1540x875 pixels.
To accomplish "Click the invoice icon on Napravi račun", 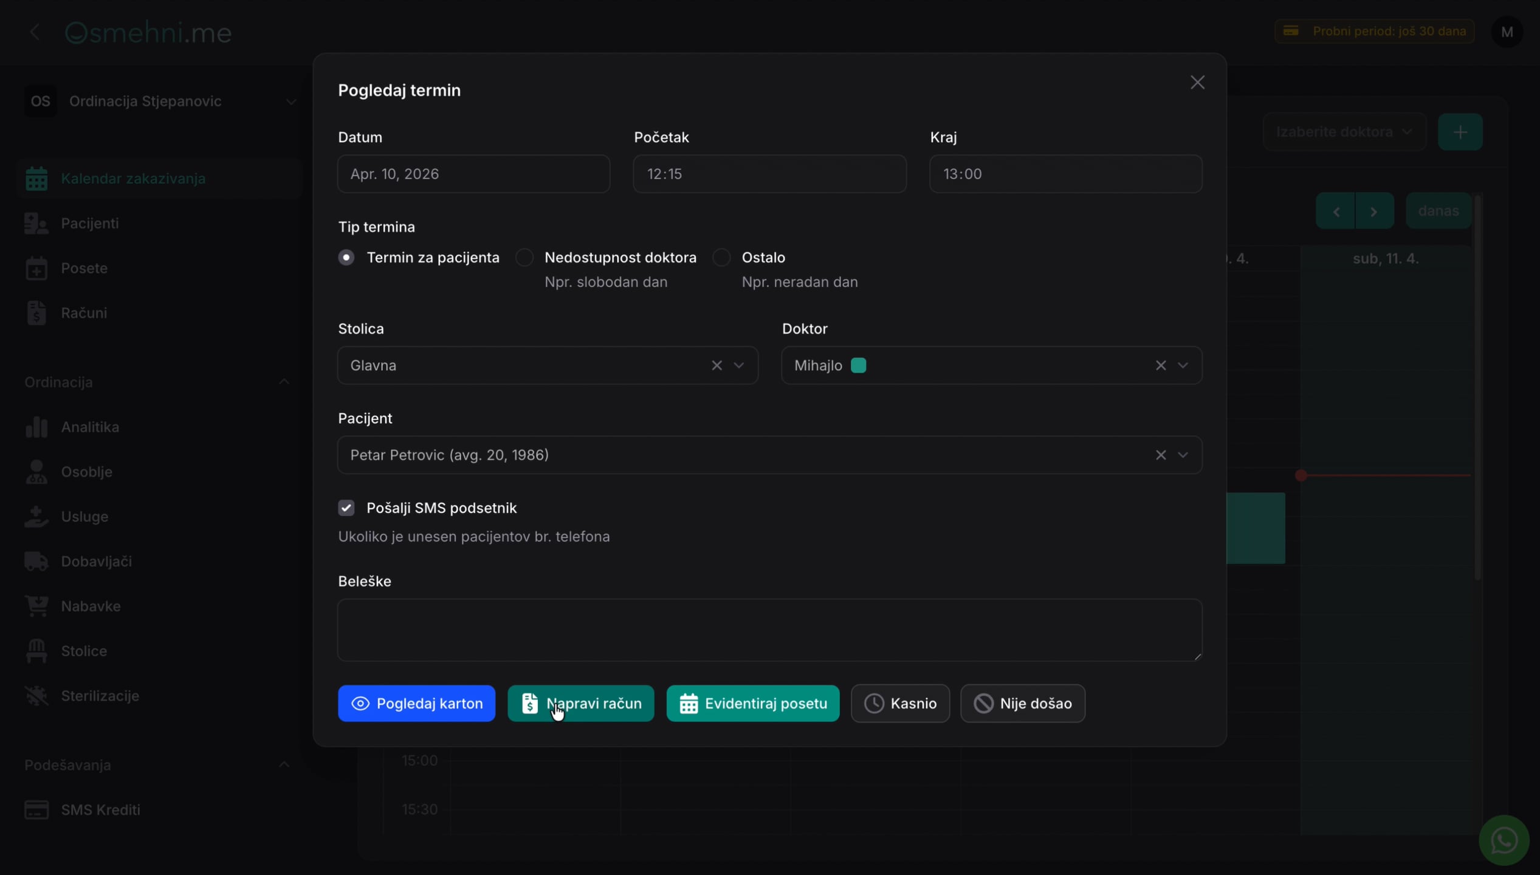I will (x=530, y=703).
